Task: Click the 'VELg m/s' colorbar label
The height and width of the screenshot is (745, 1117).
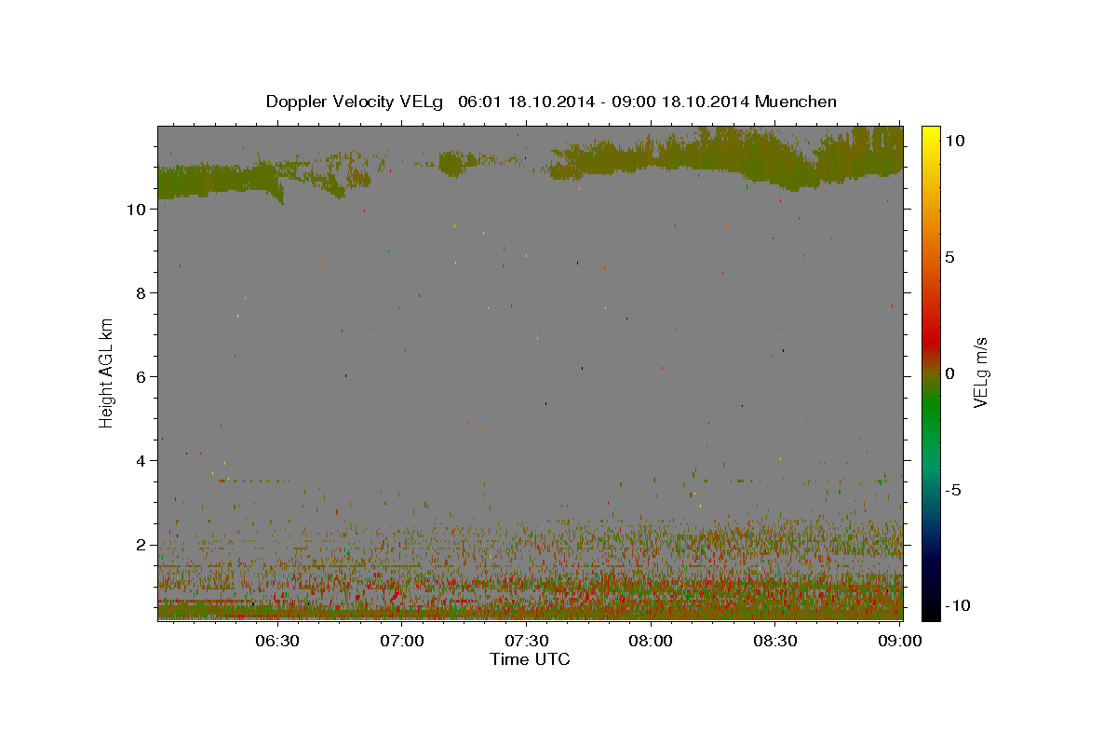Action: [979, 372]
